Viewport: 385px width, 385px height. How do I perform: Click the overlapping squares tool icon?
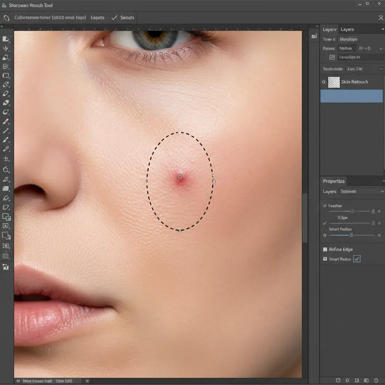point(6,217)
